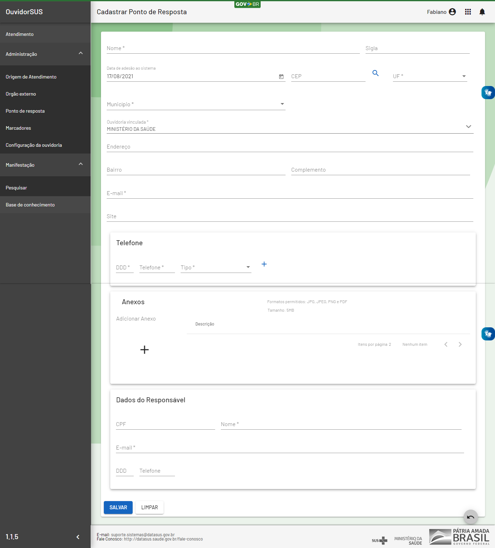
Task: Click the Fabiano user account icon
Action: pos(452,12)
